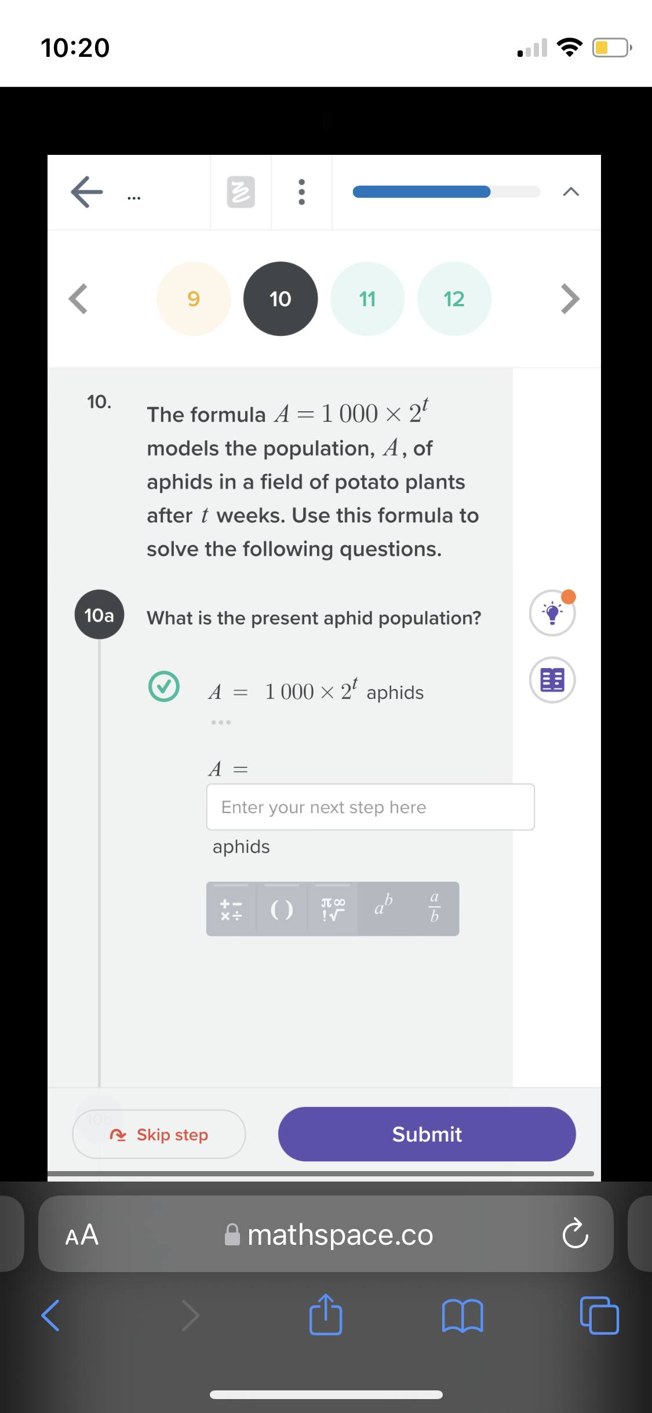The height and width of the screenshot is (1413, 652).
Task: Tap the next step input field
Action: (x=370, y=807)
